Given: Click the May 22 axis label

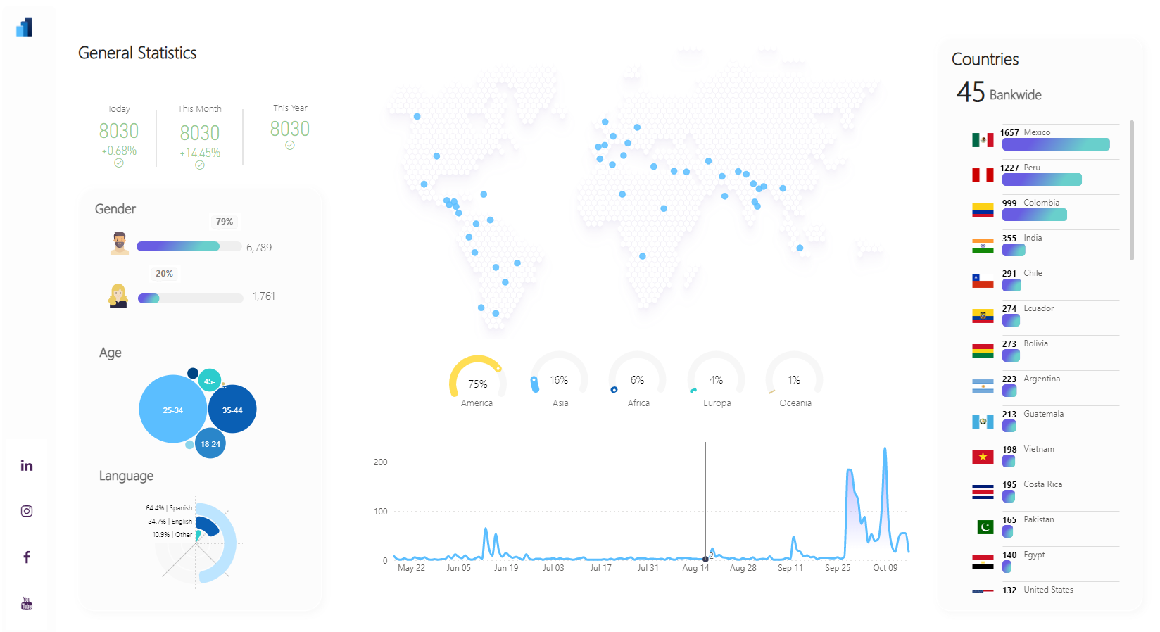Looking at the screenshot, I should [x=411, y=568].
